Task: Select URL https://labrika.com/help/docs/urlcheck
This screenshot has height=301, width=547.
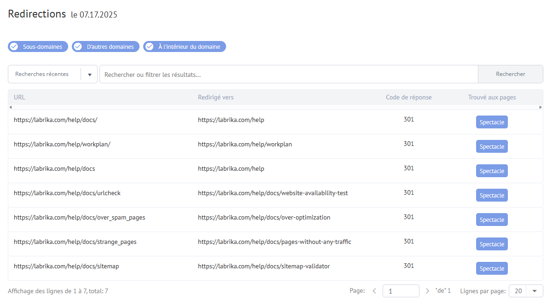Action: (x=67, y=193)
